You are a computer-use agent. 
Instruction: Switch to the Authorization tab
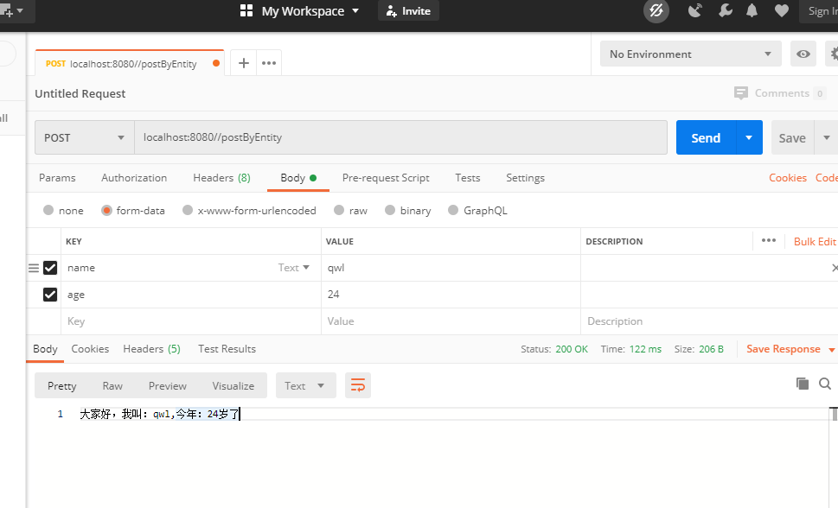click(x=134, y=178)
